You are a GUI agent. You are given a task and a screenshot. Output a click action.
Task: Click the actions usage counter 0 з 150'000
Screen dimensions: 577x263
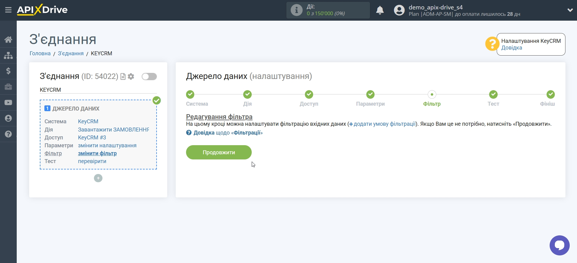coord(326,13)
